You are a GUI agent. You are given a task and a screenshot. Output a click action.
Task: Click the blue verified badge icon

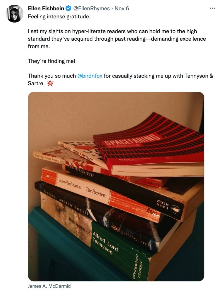click(x=69, y=8)
